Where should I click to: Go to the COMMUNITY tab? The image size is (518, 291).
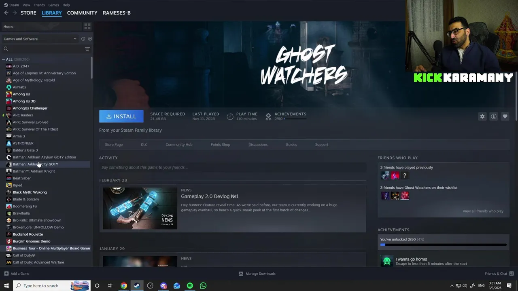[82, 13]
